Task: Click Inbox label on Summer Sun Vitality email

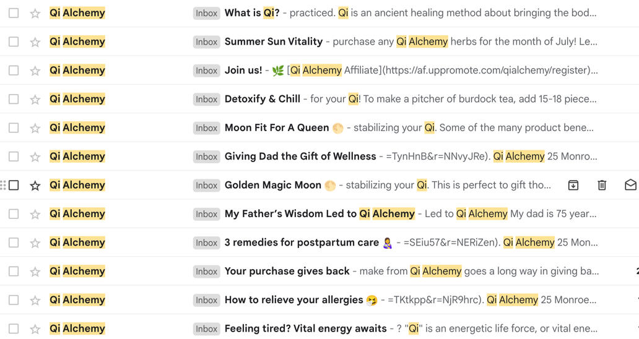Action: tap(206, 42)
